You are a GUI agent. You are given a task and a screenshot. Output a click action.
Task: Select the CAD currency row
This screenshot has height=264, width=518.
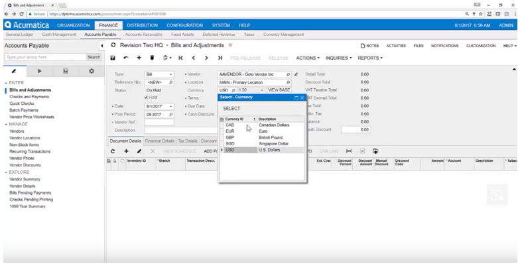[261, 125]
